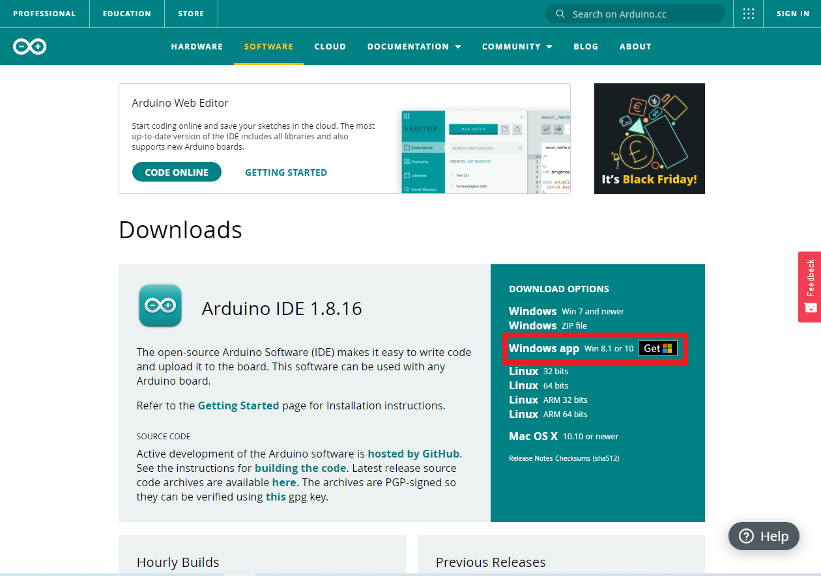
Task: Click the Downloads page heading
Action: (x=180, y=230)
